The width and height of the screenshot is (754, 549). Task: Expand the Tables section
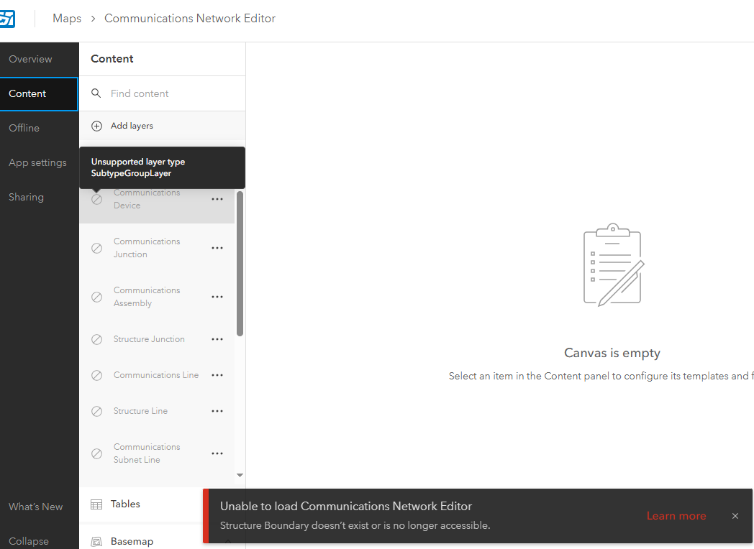pyautogui.click(x=141, y=504)
